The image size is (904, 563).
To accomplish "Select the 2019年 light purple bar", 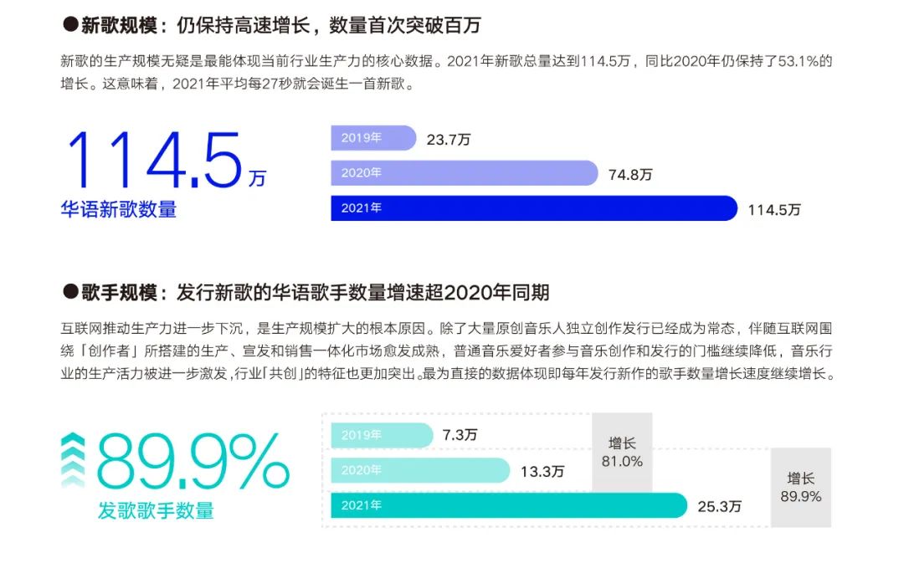I will pyautogui.click(x=373, y=138).
